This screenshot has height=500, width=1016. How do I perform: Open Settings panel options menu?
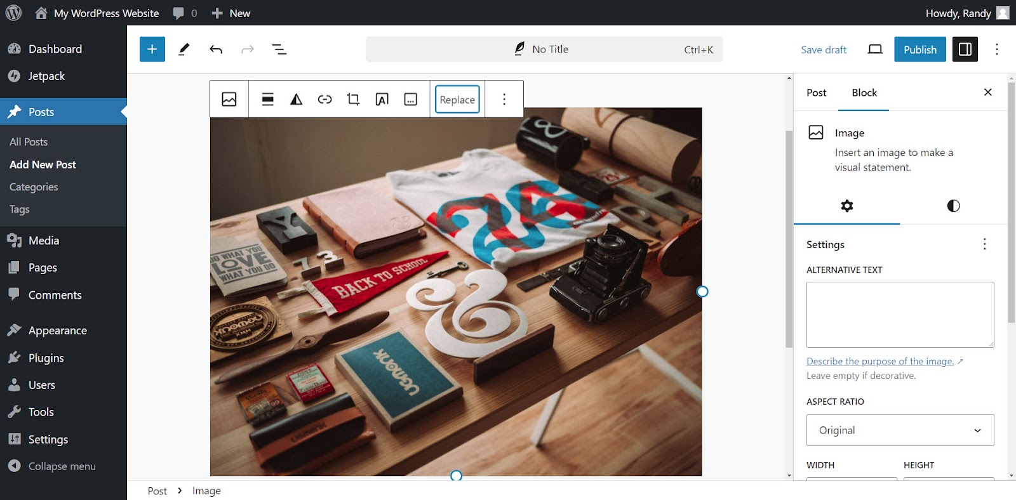coord(984,244)
